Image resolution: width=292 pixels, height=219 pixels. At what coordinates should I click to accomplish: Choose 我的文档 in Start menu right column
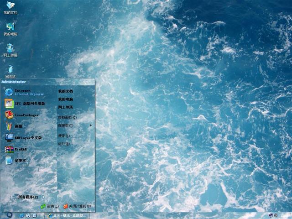(66, 91)
